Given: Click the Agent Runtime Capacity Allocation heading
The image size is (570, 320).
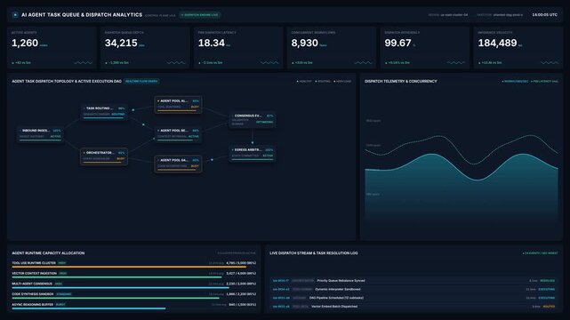Looking at the screenshot, I should [48, 253].
